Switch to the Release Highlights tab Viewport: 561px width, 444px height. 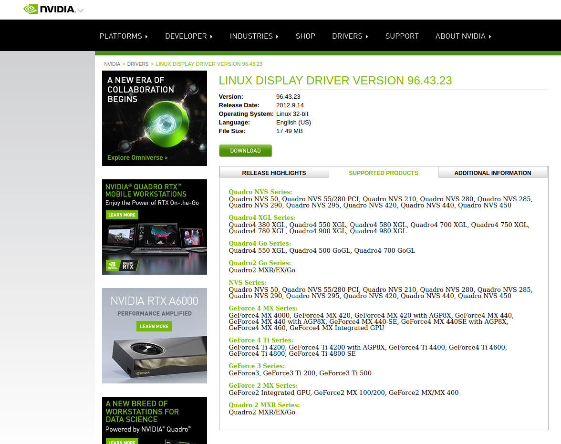pos(274,173)
